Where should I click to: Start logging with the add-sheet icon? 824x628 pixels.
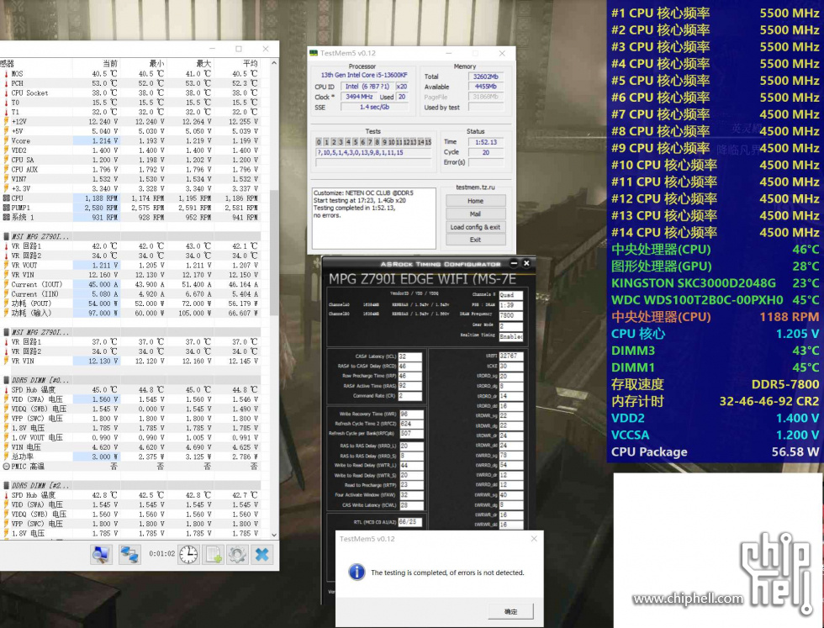point(214,554)
